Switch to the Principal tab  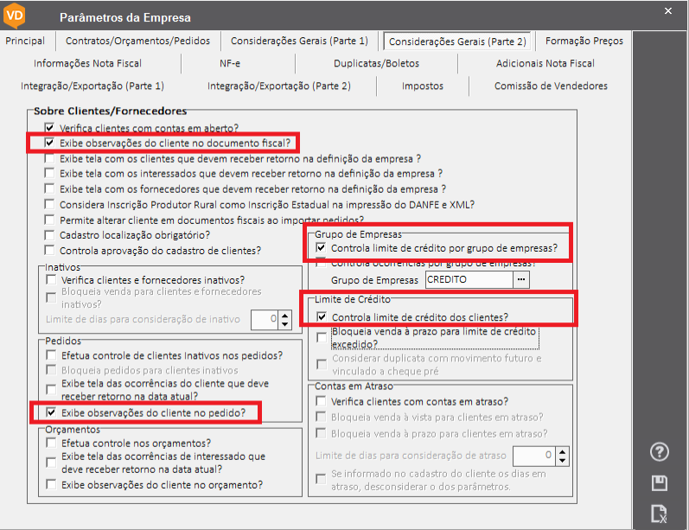coord(25,41)
